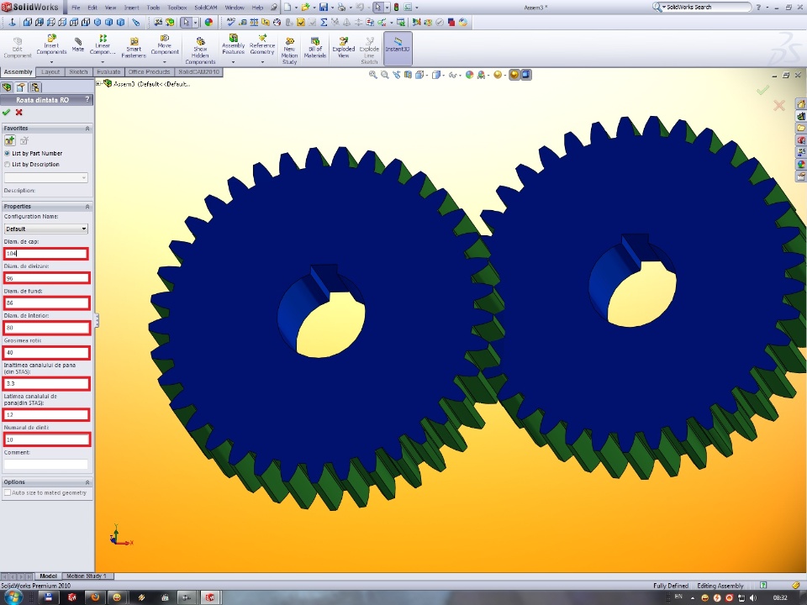Viewport: 807px width, 605px height.
Task: Click Diam. de divizare input field
Action: coord(45,278)
